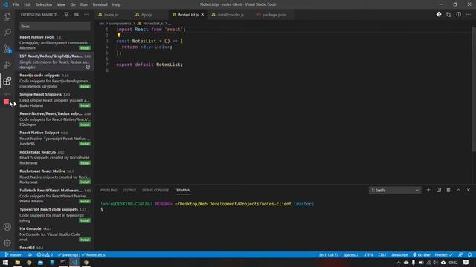This screenshot has width=476, height=267.
Task: Click the open changes icon in editor toolbar
Action: [x=448, y=15]
